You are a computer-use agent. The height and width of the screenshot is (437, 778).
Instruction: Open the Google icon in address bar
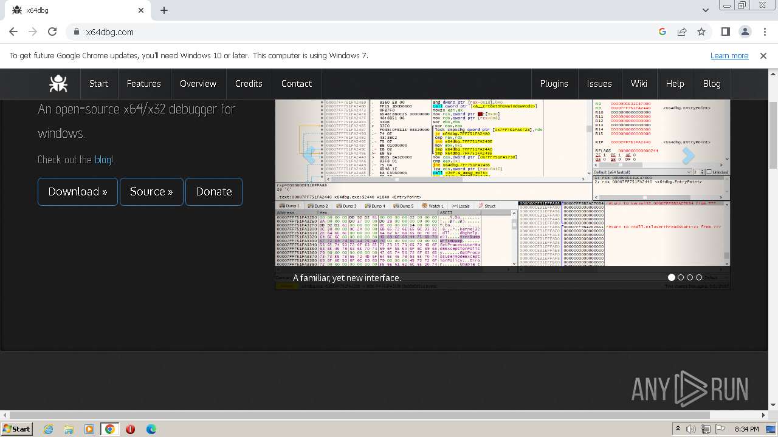pyautogui.click(x=663, y=32)
